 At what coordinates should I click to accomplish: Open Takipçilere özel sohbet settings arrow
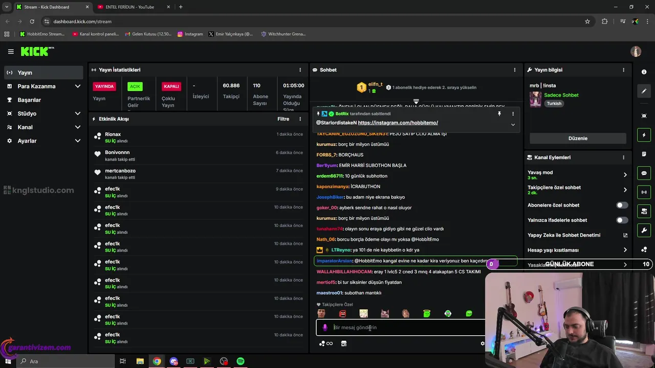click(625, 190)
